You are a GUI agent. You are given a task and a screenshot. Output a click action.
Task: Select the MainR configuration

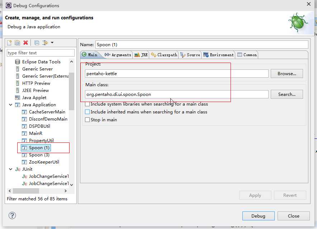[x=36, y=133]
